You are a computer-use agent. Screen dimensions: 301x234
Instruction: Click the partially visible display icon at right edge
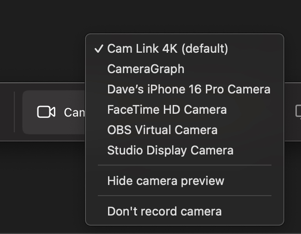tap(298, 111)
